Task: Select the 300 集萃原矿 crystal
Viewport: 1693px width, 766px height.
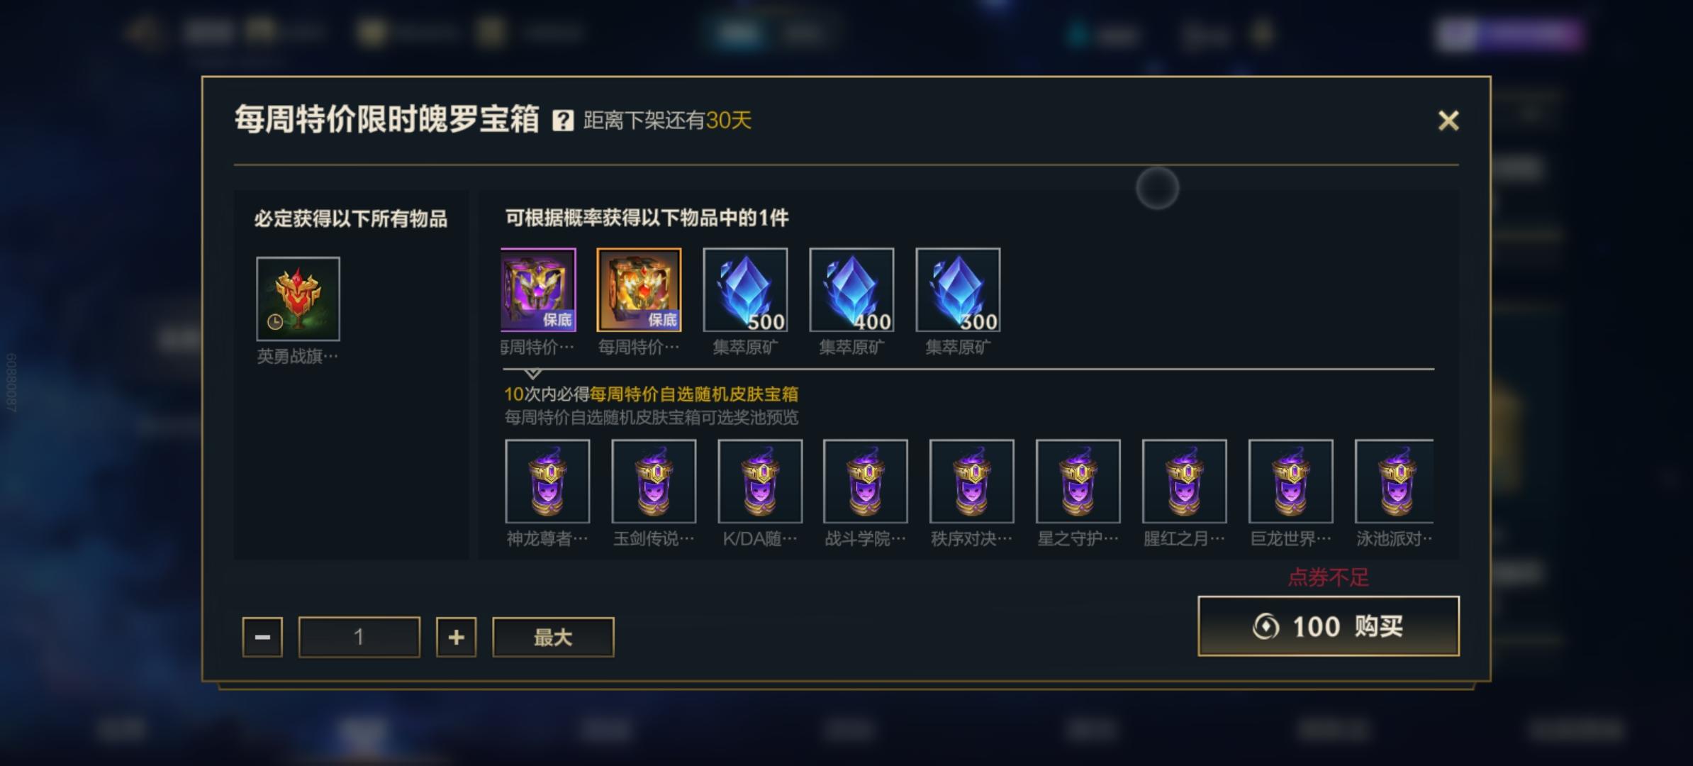Action: point(958,289)
